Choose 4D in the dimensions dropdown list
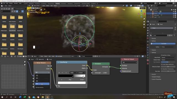Screen dimensions: 177x99 coord(42,84)
